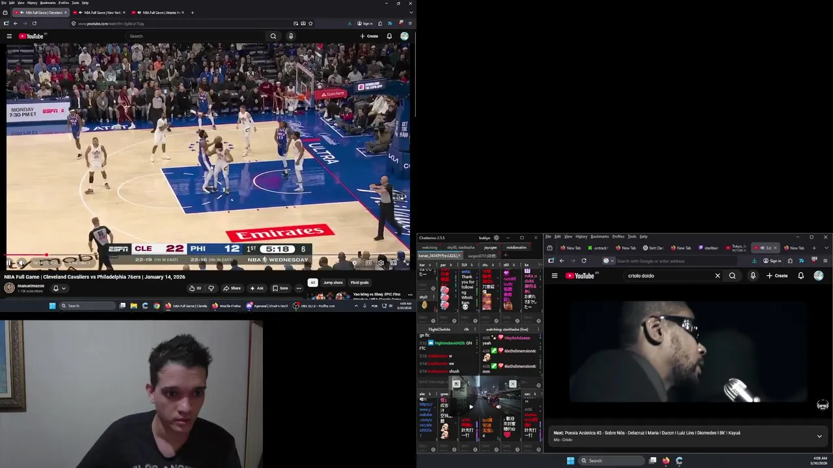The height and width of the screenshot is (468, 833).
Task: Start voice search in the Criolo YouTube window
Action: pos(753,276)
